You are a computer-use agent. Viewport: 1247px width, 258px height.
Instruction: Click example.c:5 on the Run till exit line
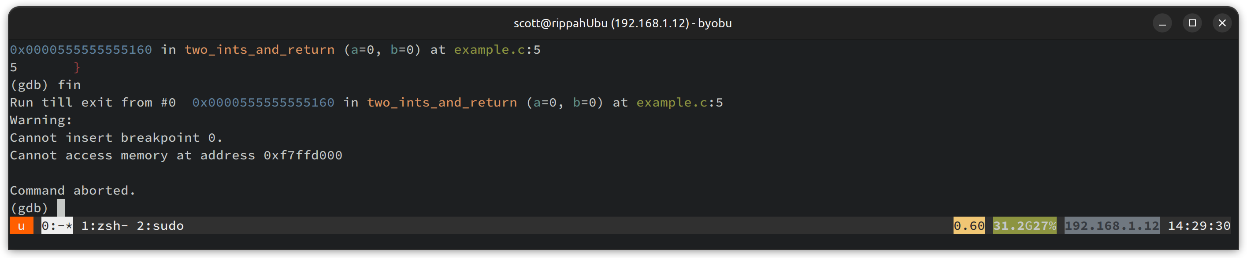click(x=679, y=103)
